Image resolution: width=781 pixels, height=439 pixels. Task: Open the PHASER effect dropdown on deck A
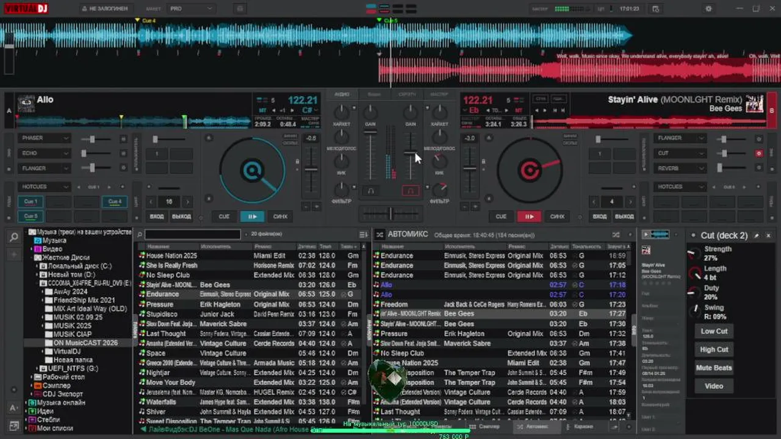(45, 138)
